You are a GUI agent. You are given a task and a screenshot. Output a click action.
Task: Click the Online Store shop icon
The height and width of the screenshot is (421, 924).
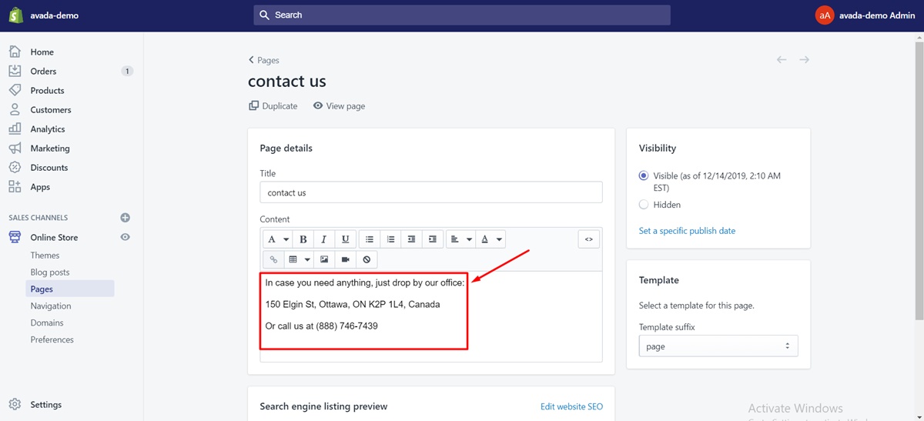coord(15,237)
